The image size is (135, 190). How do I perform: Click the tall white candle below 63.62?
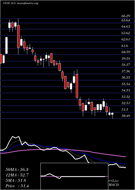point(6,45)
